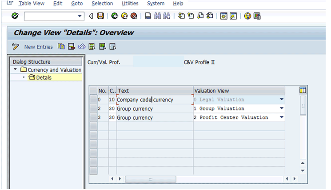The width and height of the screenshot is (331, 190).
Task: Open the Group Valuation dropdown arrow
Action: click(x=281, y=109)
